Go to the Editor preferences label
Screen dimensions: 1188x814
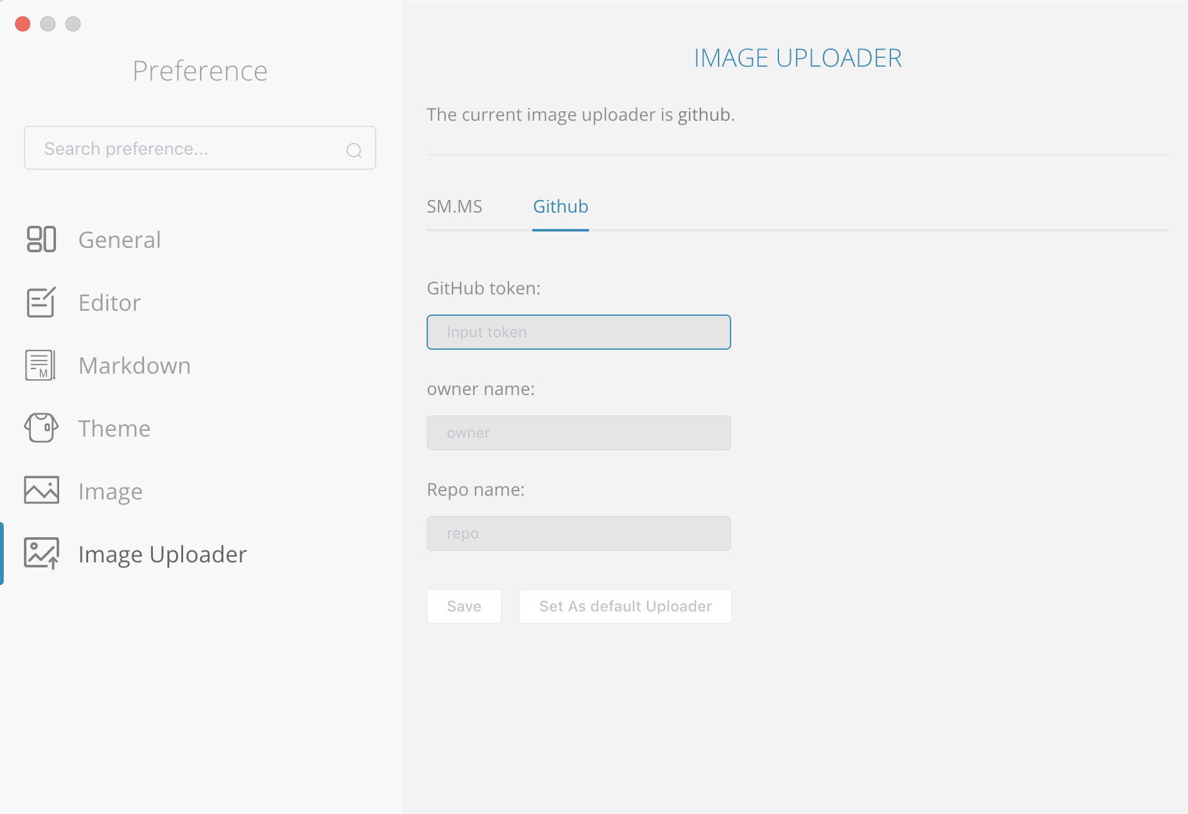click(109, 303)
